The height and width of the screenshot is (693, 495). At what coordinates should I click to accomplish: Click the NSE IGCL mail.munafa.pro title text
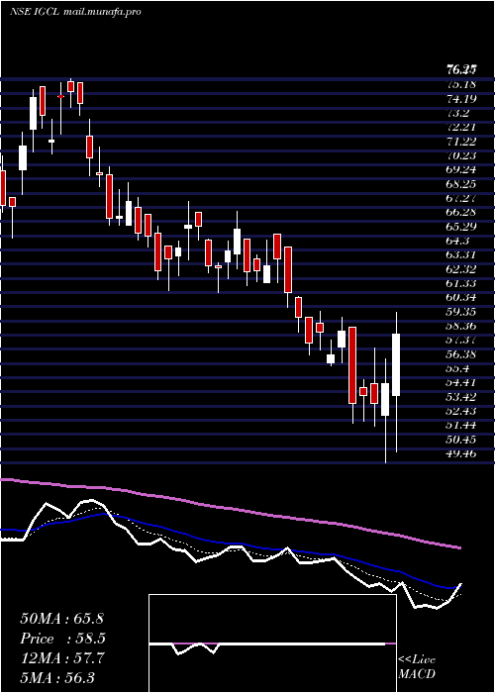[75, 12]
